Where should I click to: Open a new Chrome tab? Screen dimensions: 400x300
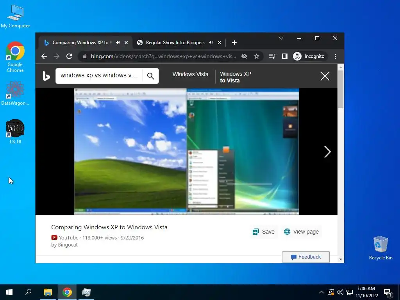tap(234, 43)
